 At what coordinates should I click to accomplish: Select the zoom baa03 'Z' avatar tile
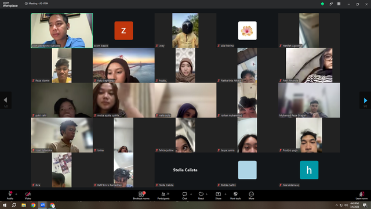point(123,31)
